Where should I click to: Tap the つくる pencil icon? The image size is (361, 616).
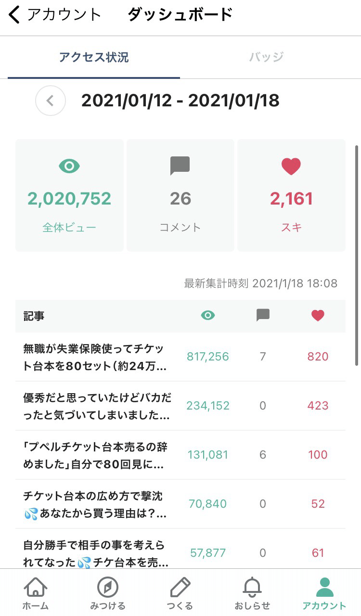tap(180, 587)
